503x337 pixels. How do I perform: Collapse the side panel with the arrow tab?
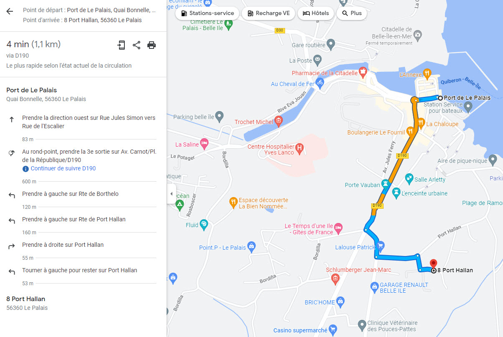tap(171, 194)
